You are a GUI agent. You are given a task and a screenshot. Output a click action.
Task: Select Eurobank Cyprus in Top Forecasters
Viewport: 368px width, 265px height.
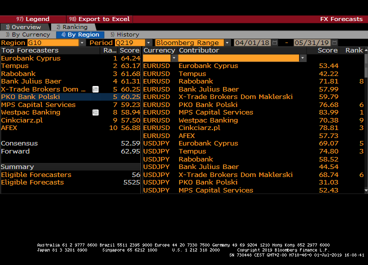[x=31, y=58]
